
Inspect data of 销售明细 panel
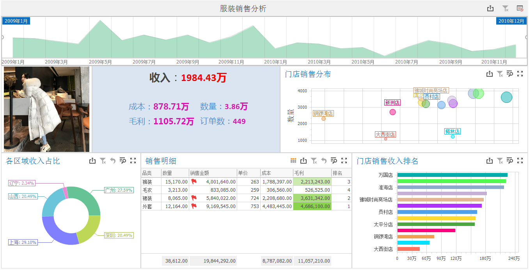click(334, 161)
